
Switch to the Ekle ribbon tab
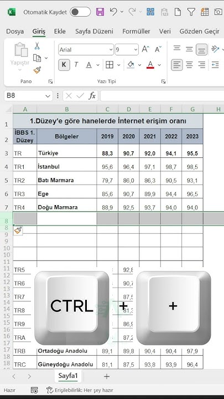(60, 31)
